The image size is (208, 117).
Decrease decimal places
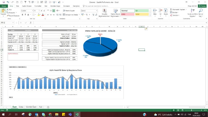click(96, 15)
